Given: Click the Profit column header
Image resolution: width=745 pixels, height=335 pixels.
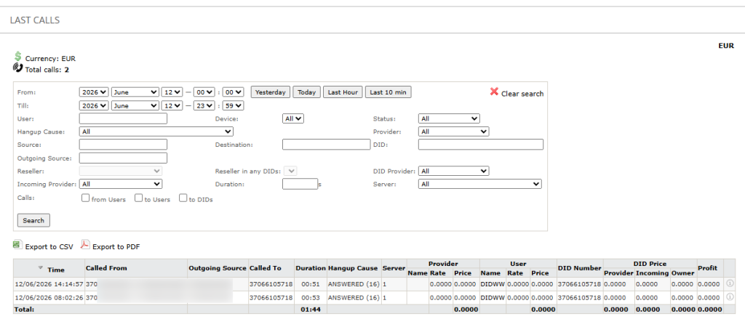Looking at the screenshot, I should tap(707, 268).
